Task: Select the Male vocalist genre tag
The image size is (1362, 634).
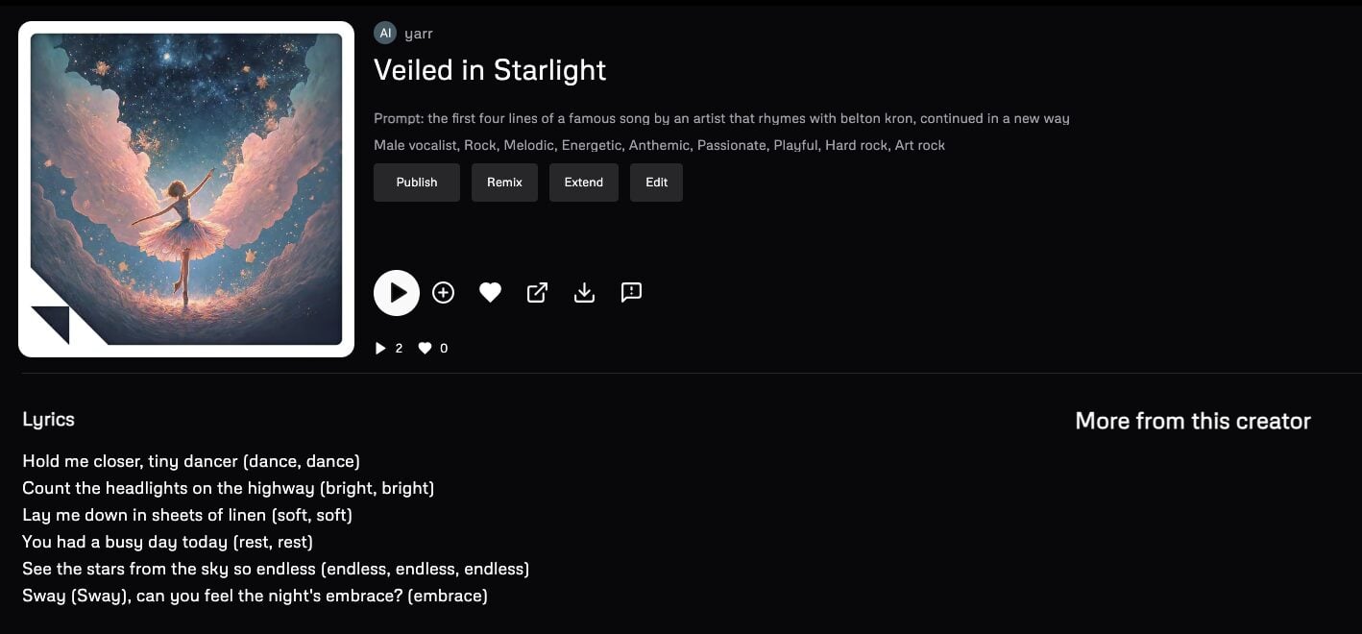Action: 417,146
